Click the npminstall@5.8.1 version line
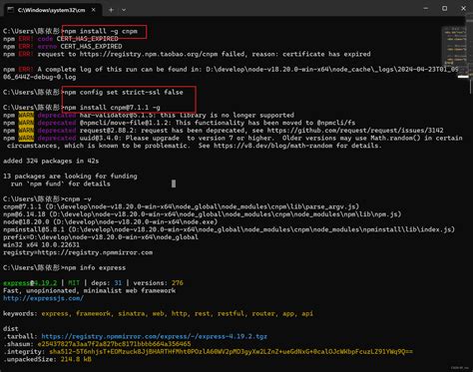The width and height of the screenshot is (473, 372). coord(229,229)
